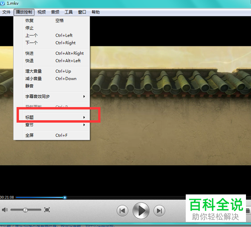Screen dimensions: 251x227
Task: Toggle 静音 in the playback menu
Action: [52, 86]
